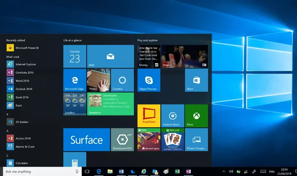Image resolution: width=297 pixels, height=176 pixels.
Task: Launch the Skype Preview tile
Action: [149, 80]
